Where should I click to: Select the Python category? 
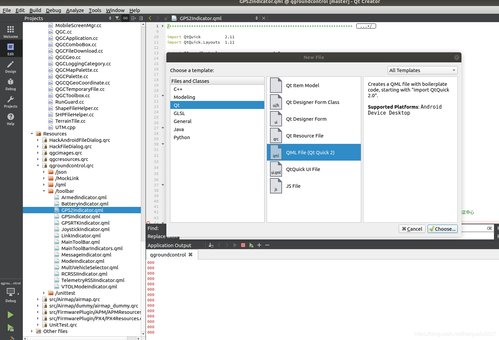coord(217,137)
